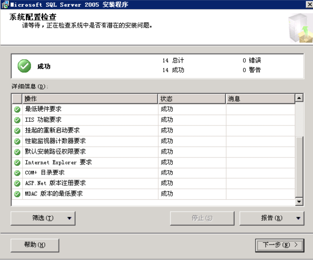Click the details list scrollbar thumb
Screen dimensions: 313x260
pos(299,167)
